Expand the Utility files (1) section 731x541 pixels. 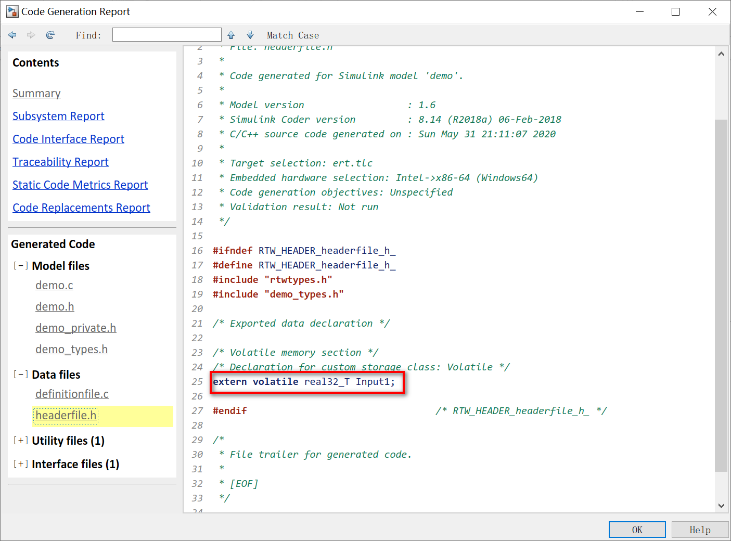[x=21, y=441]
